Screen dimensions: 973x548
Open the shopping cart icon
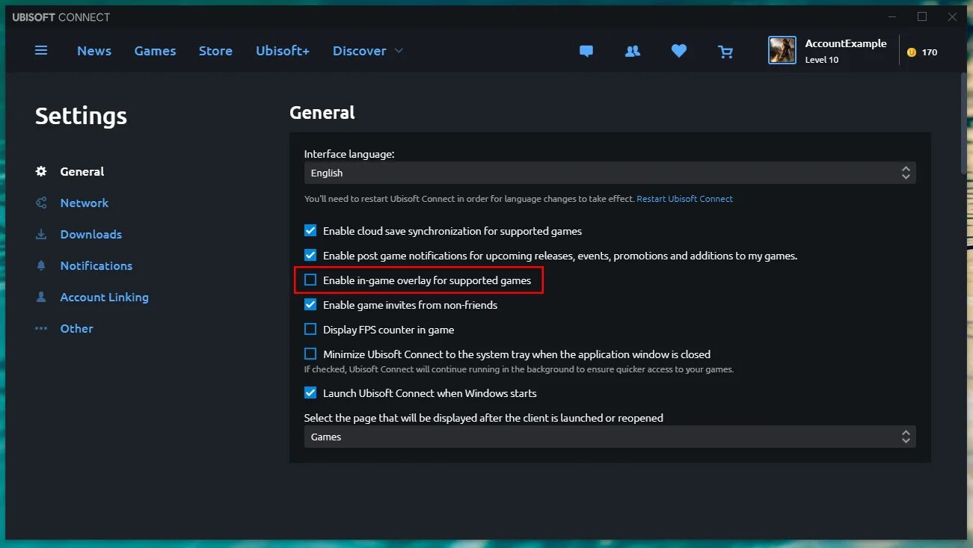click(725, 52)
